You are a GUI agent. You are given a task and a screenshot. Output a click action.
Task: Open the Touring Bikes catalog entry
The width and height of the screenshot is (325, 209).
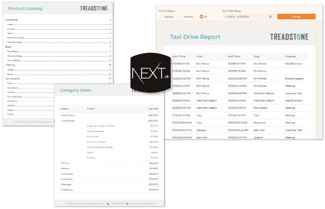point(59,60)
